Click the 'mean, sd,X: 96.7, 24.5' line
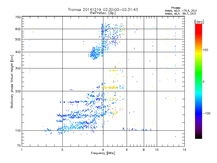The height and width of the screenshot is (163, 217). (180, 14)
